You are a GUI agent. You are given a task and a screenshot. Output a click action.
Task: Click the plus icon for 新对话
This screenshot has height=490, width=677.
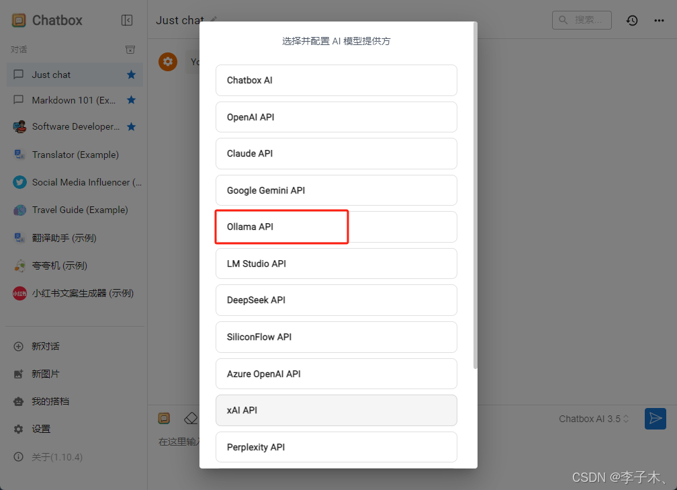pyautogui.click(x=19, y=347)
